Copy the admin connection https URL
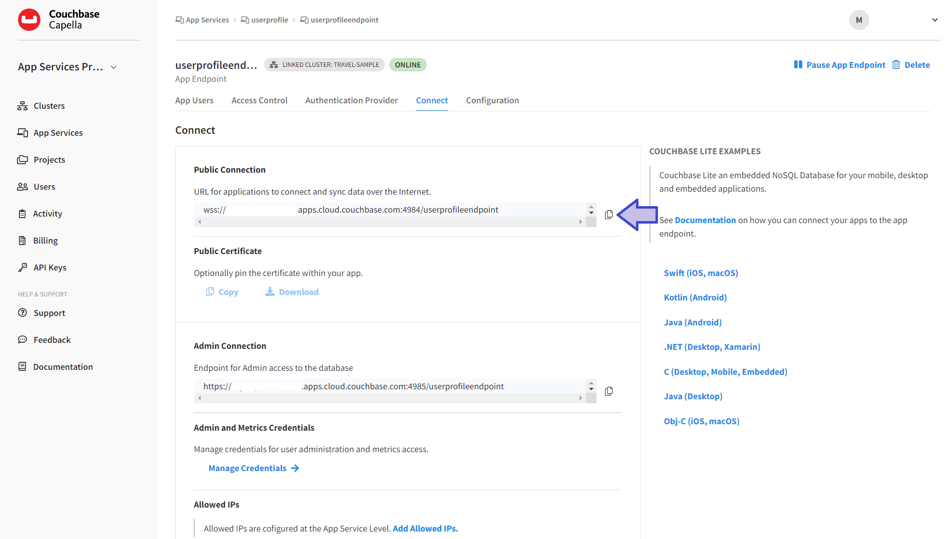The width and height of the screenshot is (948, 539). coord(609,391)
